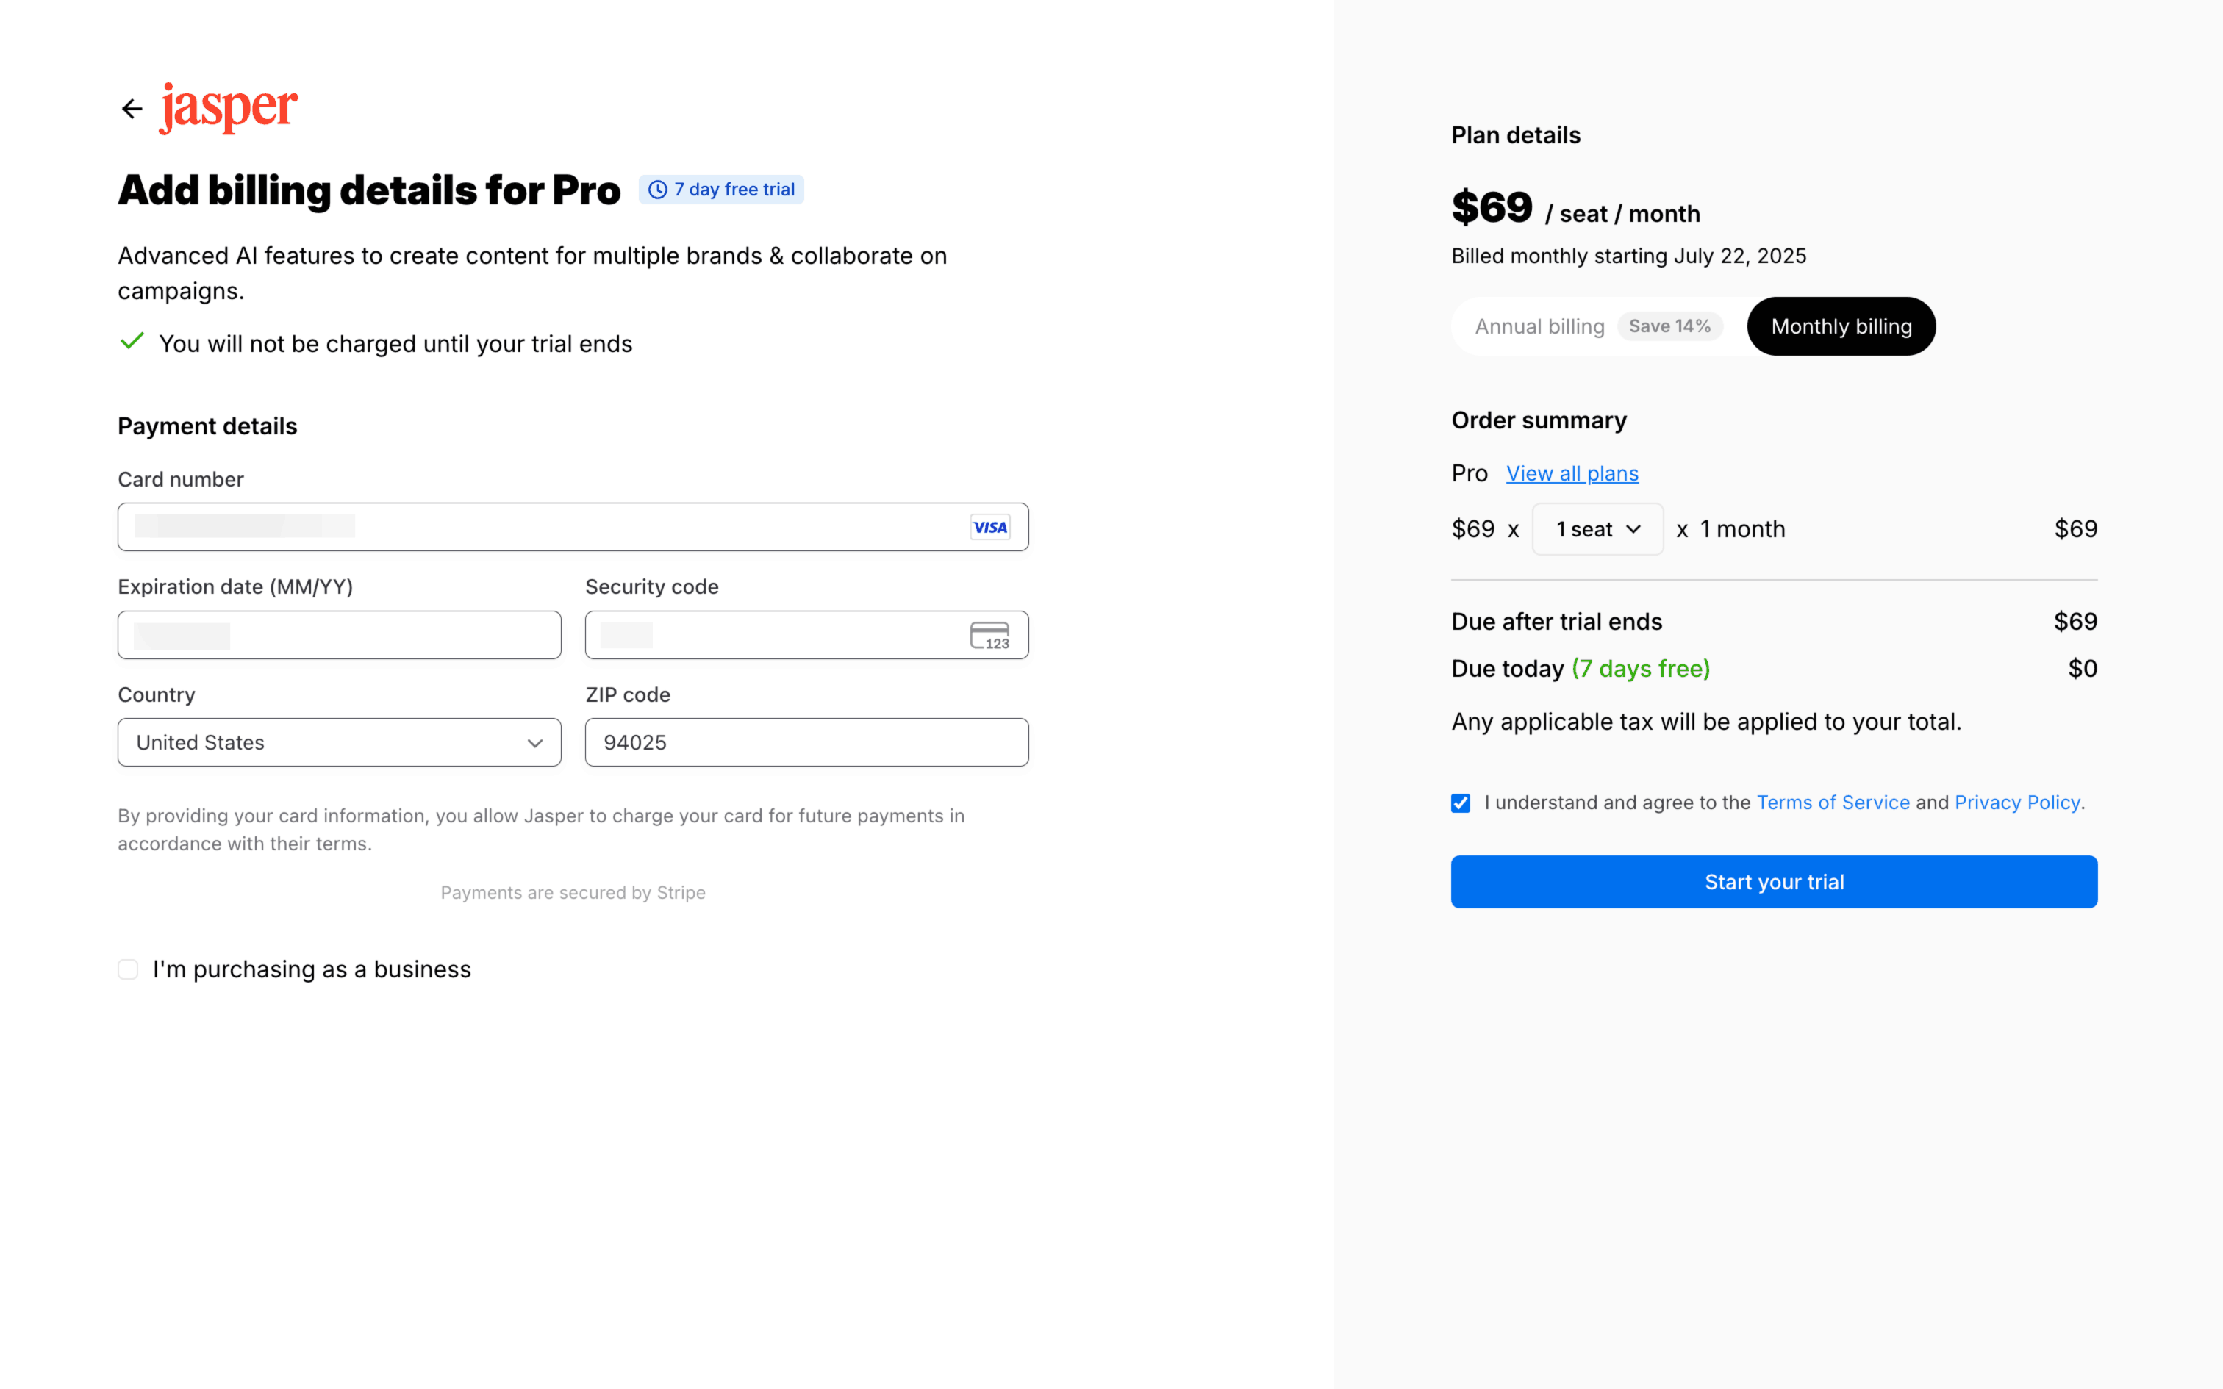Click the ZIP code field containing 94025
Image resolution: width=2223 pixels, height=1389 pixels.
(x=806, y=742)
